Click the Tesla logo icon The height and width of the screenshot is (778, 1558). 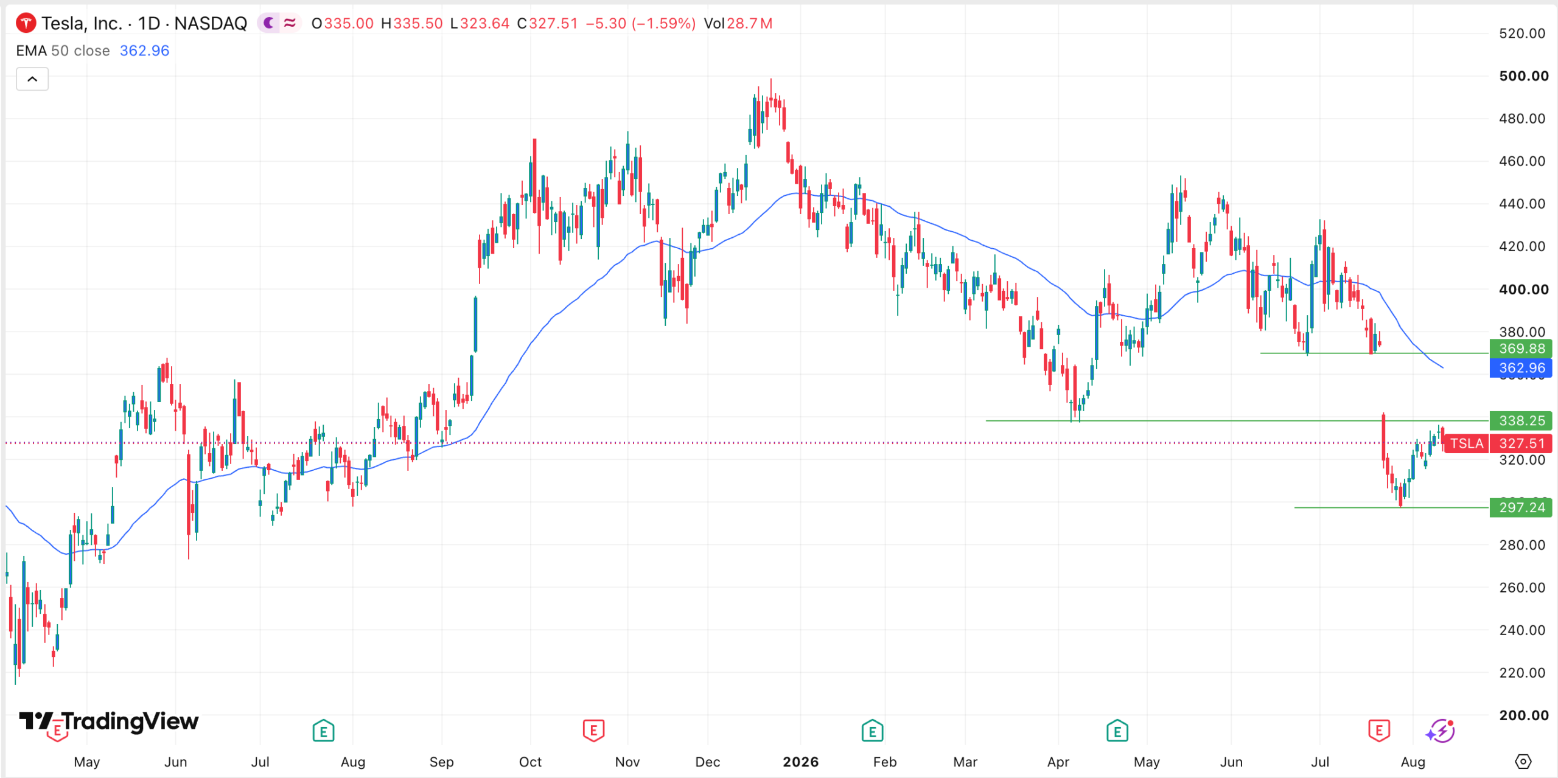[x=26, y=23]
